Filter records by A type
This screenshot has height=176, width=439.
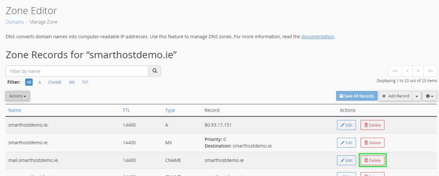tap(40, 82)
